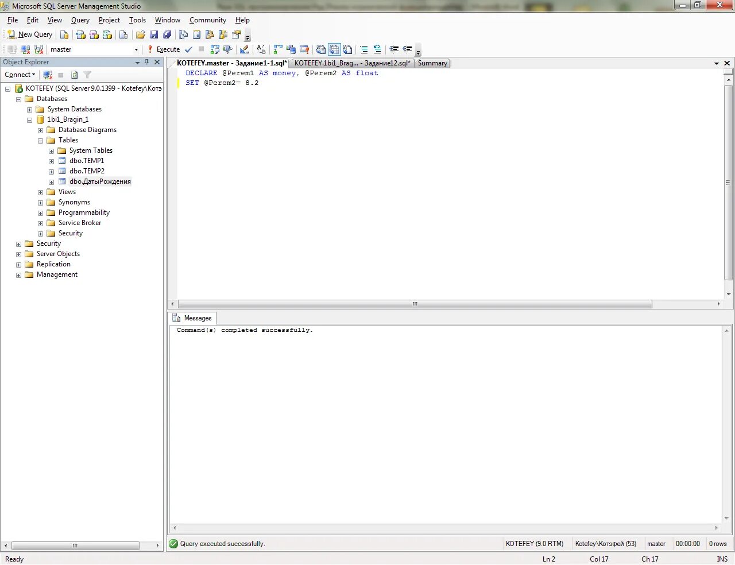Click the Object Explorer horizontal scrollbar
The image size is (735, 565).
[75, 545]
